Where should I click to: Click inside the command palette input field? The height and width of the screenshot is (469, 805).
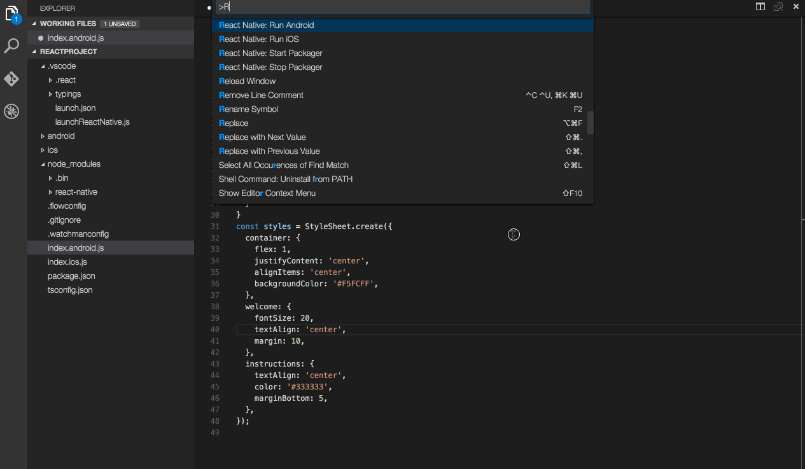[401, 7]
